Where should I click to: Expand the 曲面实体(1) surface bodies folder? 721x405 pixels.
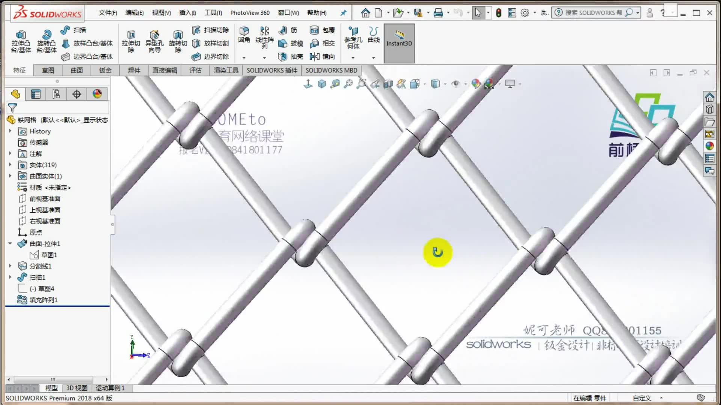point(11,175)
